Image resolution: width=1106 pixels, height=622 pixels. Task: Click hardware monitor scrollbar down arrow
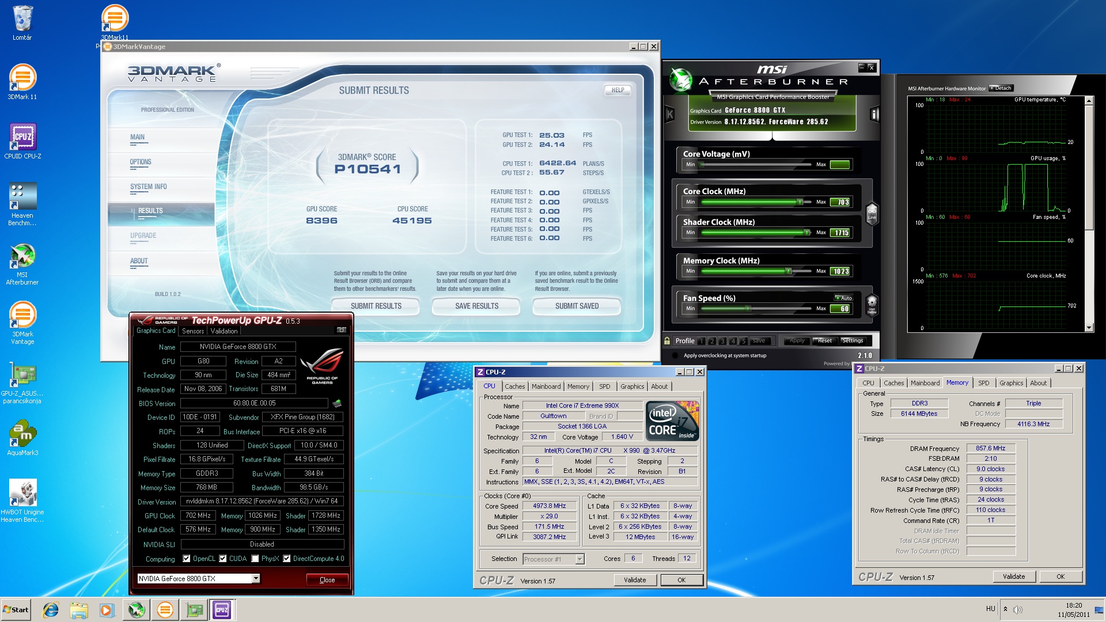pos(1089,328)
